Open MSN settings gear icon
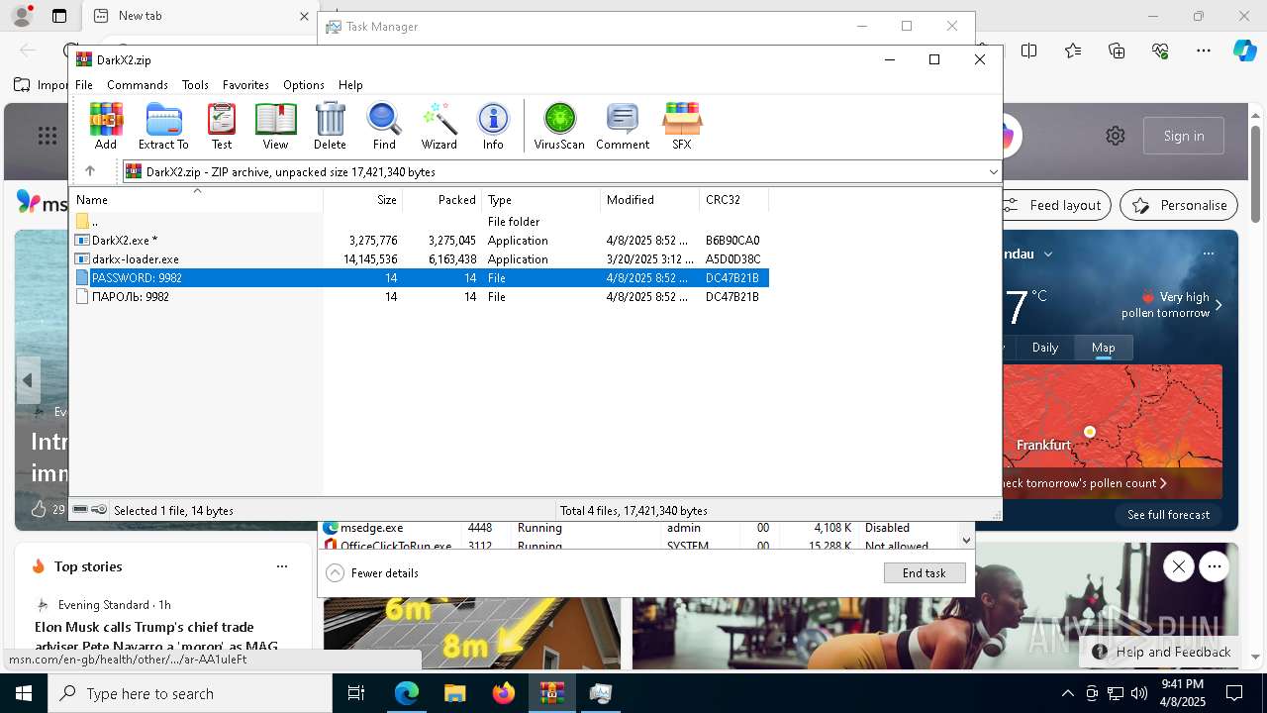Screen dimensions: 1267x713 [x=1116, y=137]
